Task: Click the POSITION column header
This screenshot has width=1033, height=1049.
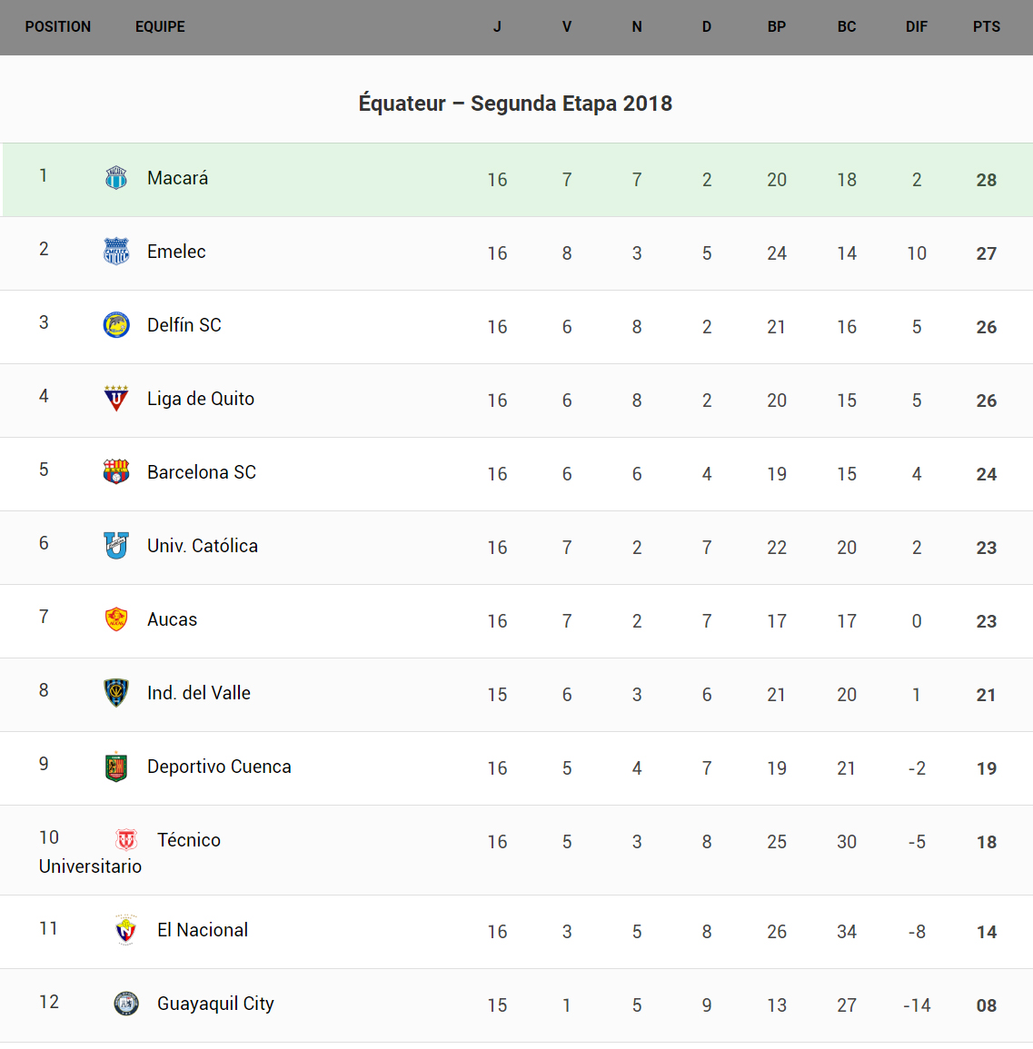Action: coord(58,27)
